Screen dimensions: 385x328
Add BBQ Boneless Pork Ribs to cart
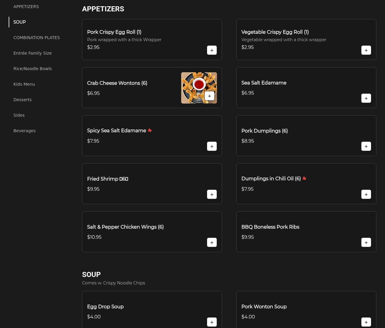pos(366,242)
